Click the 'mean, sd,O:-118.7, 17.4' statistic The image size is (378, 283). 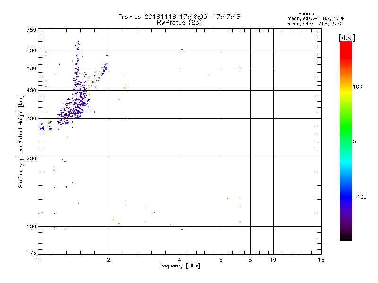pyautogui.click(x=315, y=18)
